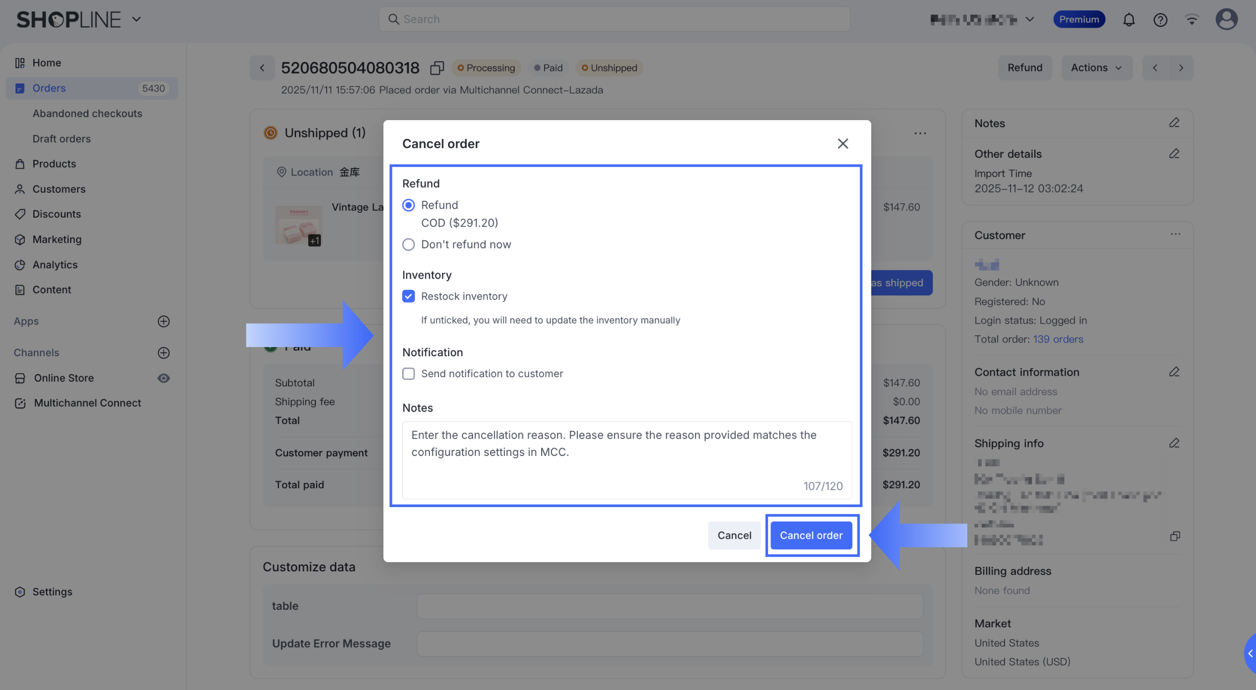Viewport: 1256px width, 690px height.
Task: Copy order number with copy icon
Action: click(437, 67)
